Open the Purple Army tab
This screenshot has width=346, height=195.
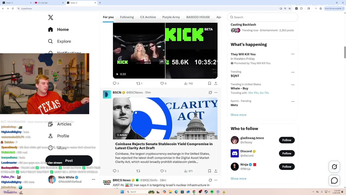(x=171, y=17)
